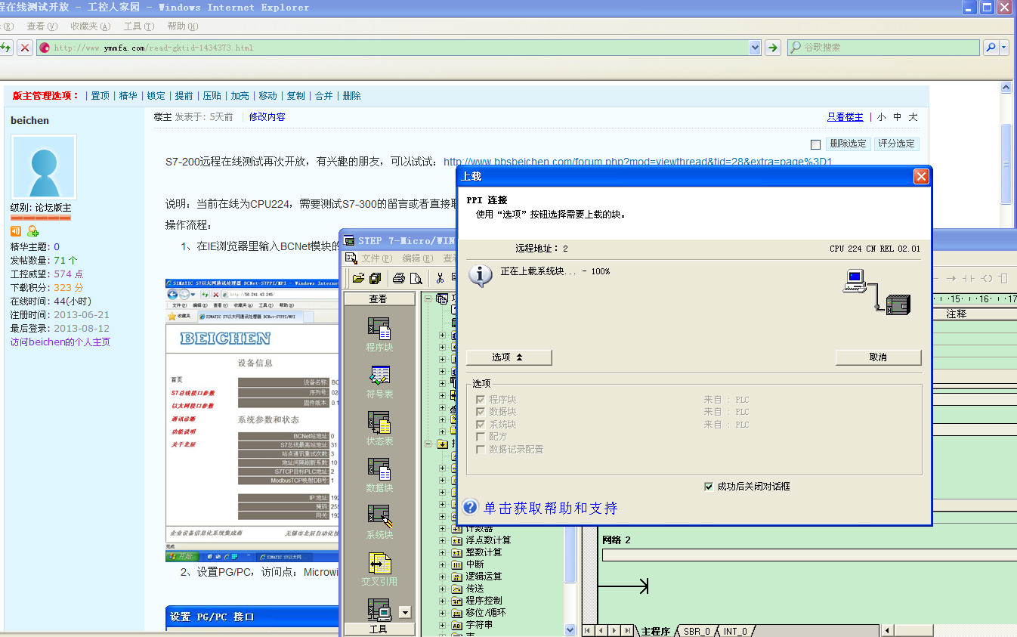Image resolution: width=1017 pixels, height=637 pixels.
Task: Click the blue help question-mark icon
Action: tap(470, 507)
